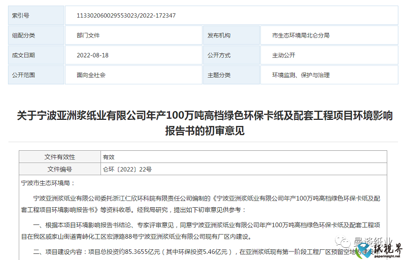
Task: Select 环境监测、保护与治理 topic value
Action: pyautogui.click(x=300, y=75)
